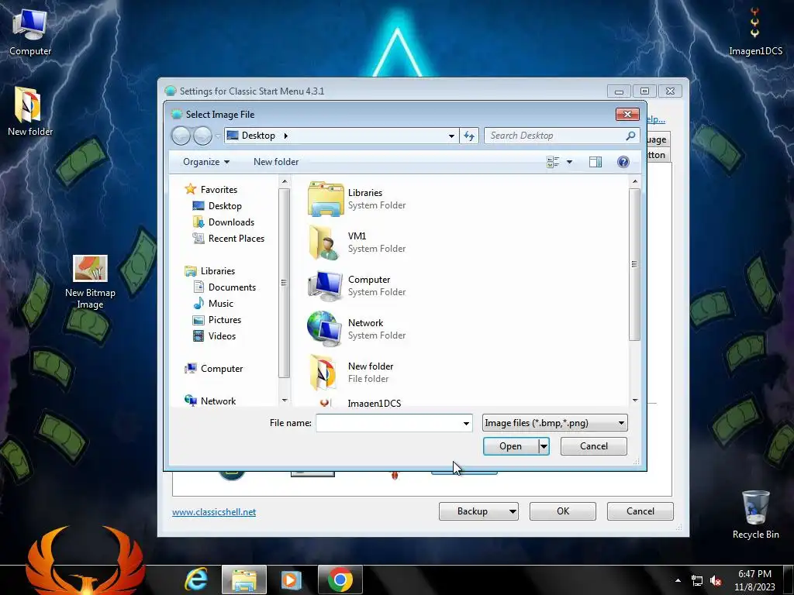Screen dimensions: 794x595
Task: Open the File name dropdown list
Action: point(466,423)
